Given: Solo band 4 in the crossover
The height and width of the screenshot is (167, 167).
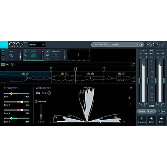Looking at the screenshot, I should [x=123, y=74].
